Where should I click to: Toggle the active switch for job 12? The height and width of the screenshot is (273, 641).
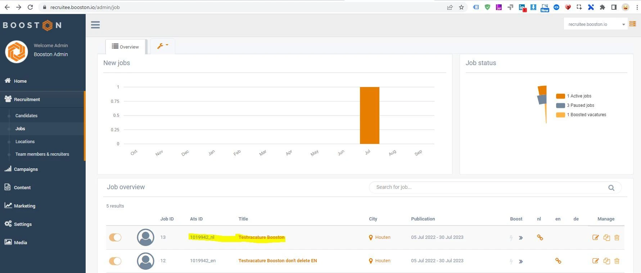115,261
